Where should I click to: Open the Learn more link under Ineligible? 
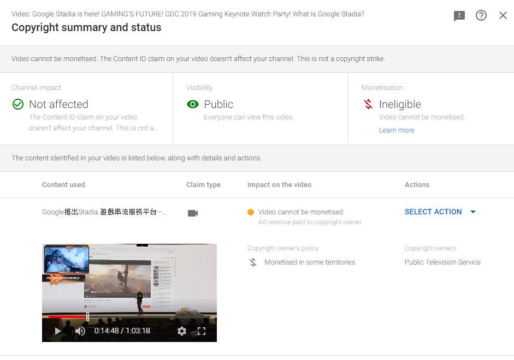click(397, 130)
